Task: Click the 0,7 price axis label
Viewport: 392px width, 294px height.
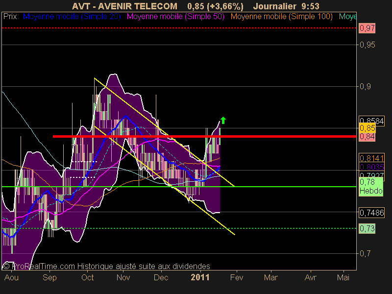Action: [365, 253]
